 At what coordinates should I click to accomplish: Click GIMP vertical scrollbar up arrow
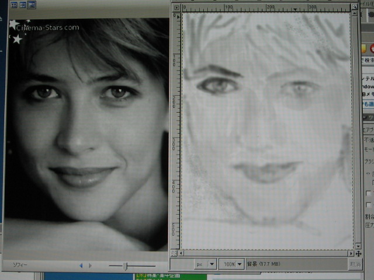pos(355,13)
